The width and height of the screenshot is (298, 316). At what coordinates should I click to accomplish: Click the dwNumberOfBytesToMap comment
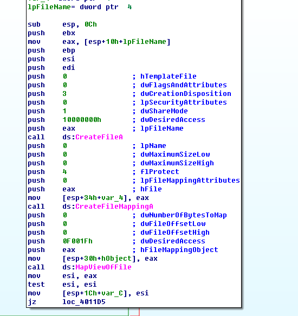click(x=184, y=215)
